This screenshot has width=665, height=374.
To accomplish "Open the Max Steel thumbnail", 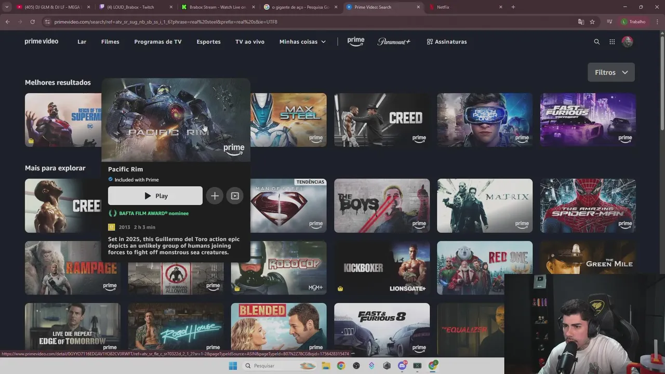I will 288,120.
